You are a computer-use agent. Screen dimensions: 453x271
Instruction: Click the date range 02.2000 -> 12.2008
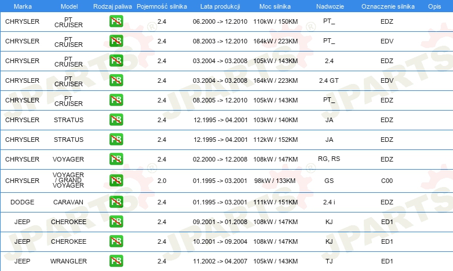click(220, 159)
